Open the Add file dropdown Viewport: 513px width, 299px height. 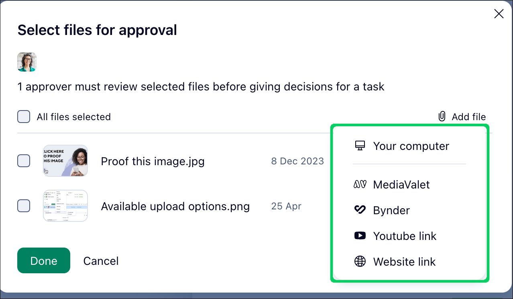pyautogui.click(x=468, y=117)
